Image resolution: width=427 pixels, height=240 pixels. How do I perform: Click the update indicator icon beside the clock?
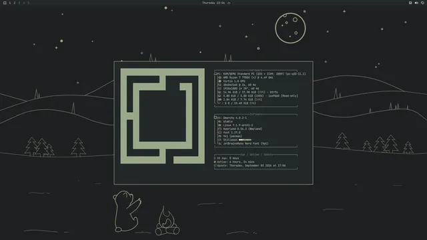[229, 3]
